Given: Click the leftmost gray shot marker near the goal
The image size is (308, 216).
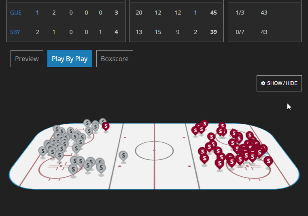Looking at the screenshot, I should pyautogui.click(x=42, y=151).
